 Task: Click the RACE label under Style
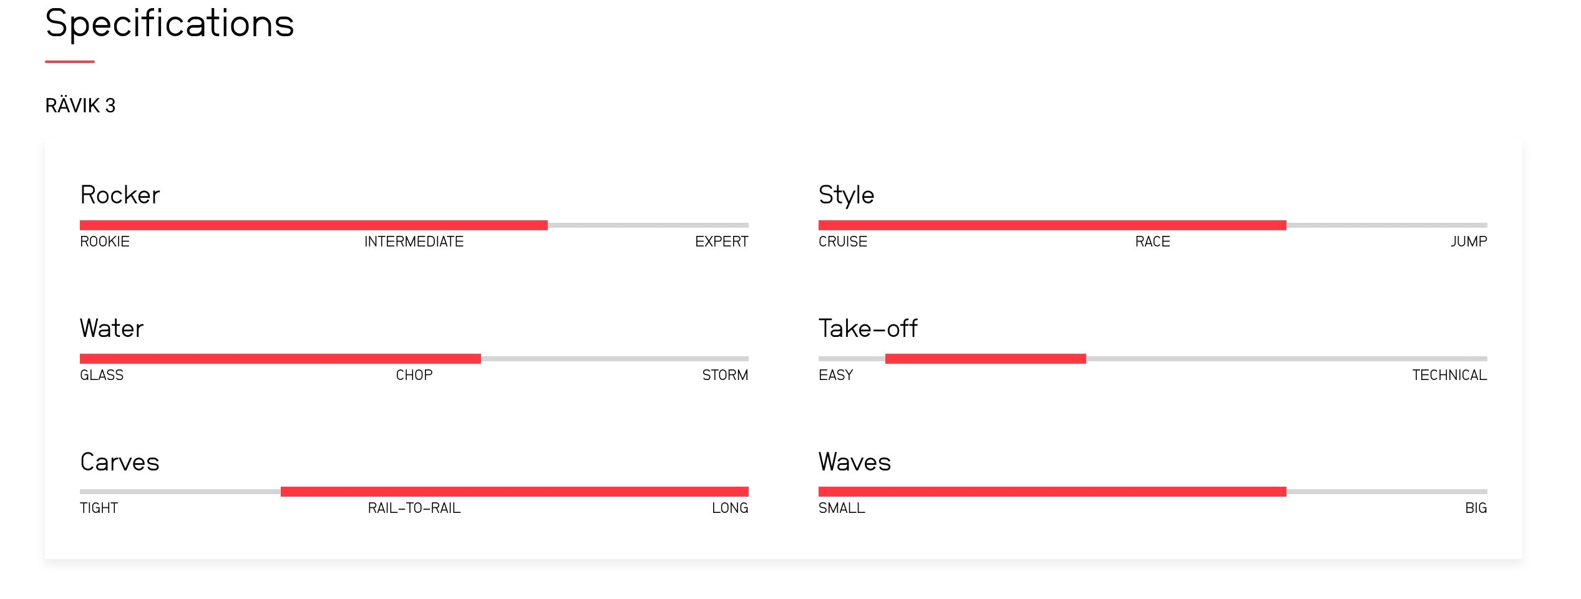(1152, 241)
